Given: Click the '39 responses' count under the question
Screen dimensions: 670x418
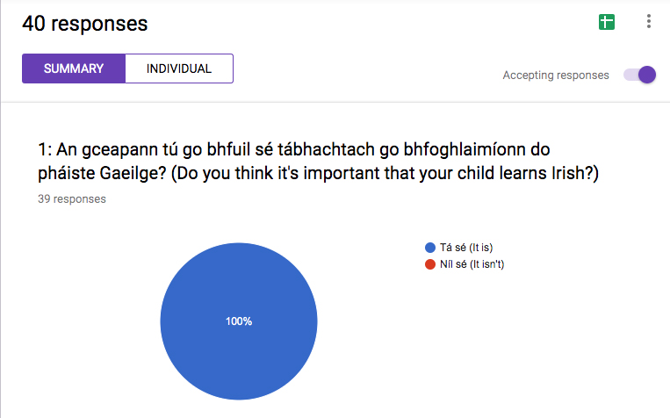Looking at the screenshot, I should point(72,199).
